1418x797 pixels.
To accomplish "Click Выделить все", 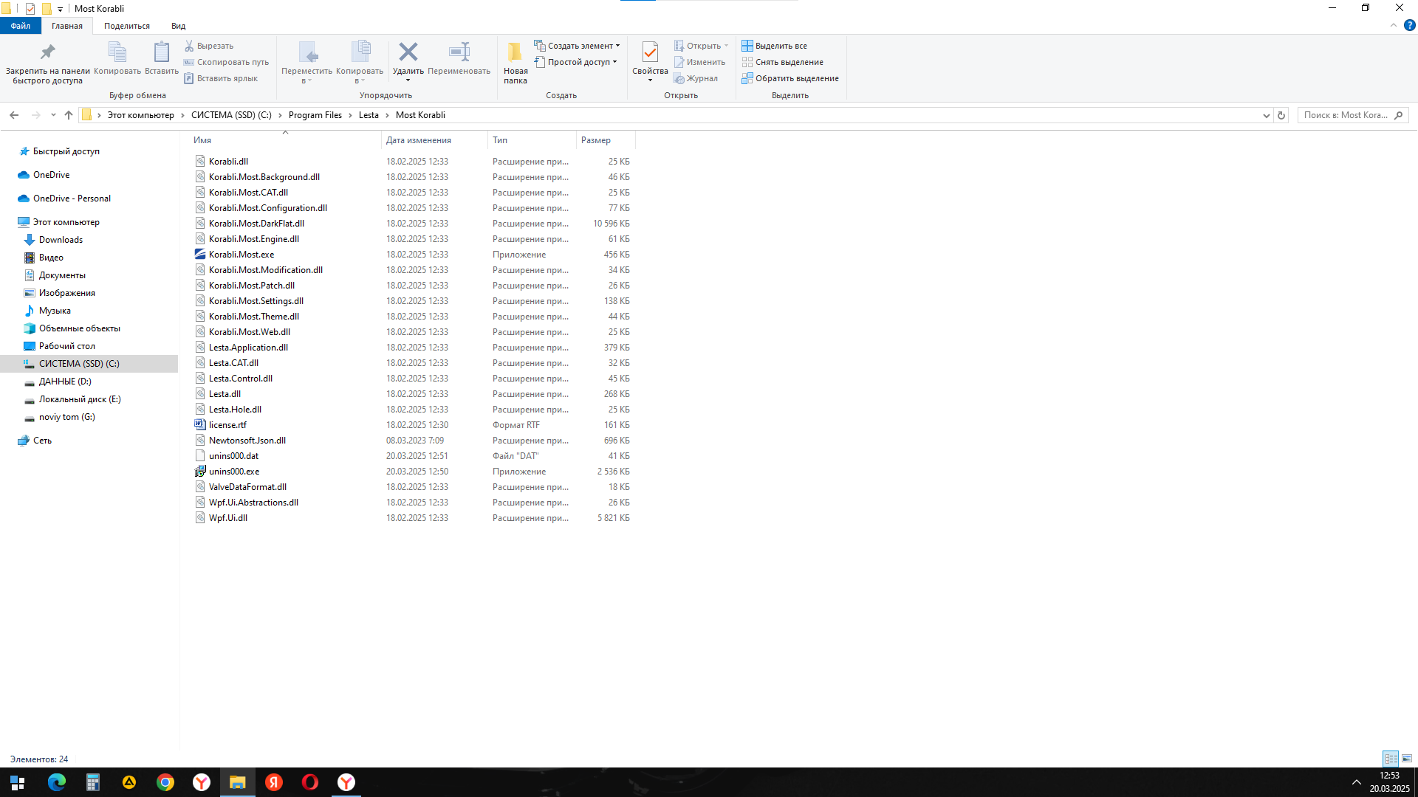I will [x=774, y=46].
